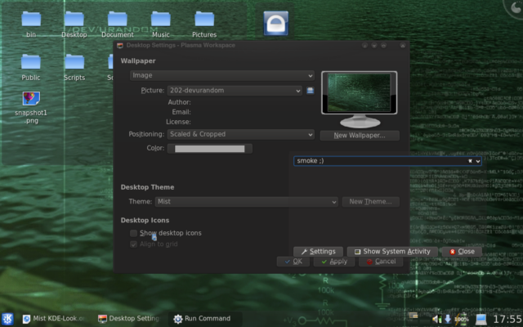Expand the run command history arrow

(x=478, y=161)
